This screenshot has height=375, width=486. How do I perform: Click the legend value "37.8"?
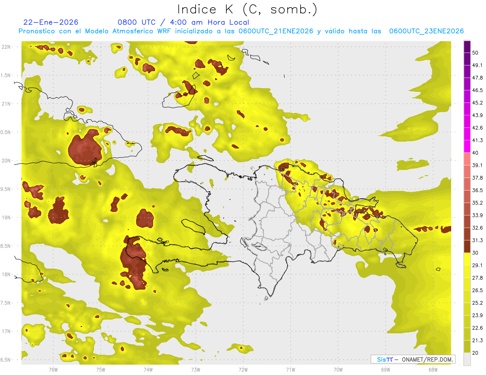click(x=477, y=178)
